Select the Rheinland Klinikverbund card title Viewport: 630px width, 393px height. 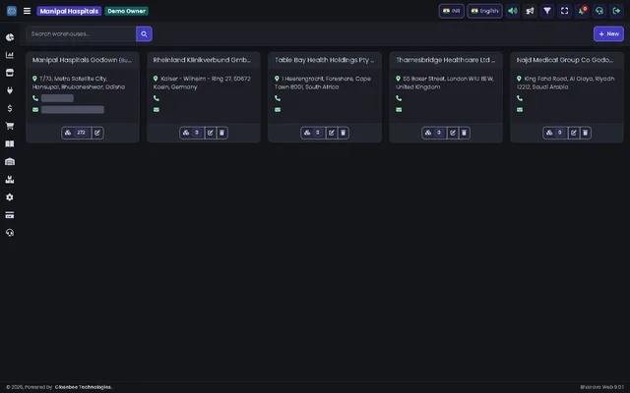[x=202, y=60]
